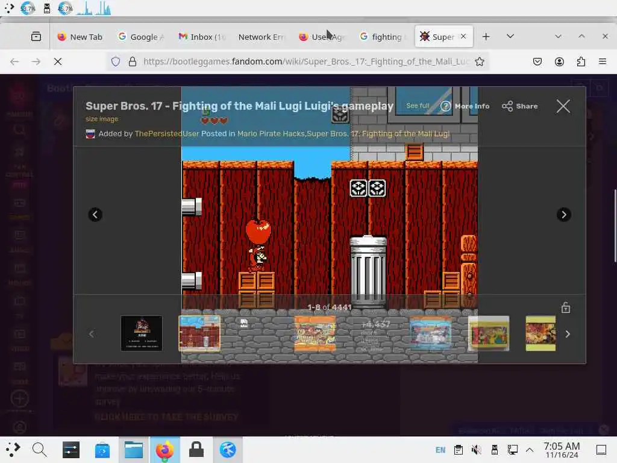View site security padlock info
Viewport: 617px width, 463px height.
(133, 61)
